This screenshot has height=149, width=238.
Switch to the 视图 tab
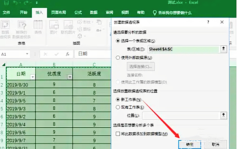125,12
